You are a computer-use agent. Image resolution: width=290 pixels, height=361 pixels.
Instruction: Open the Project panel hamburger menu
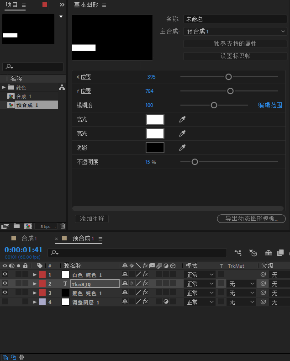(x=24, y=5)
